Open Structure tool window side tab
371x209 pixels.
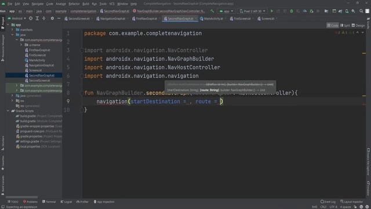point(2,143)
